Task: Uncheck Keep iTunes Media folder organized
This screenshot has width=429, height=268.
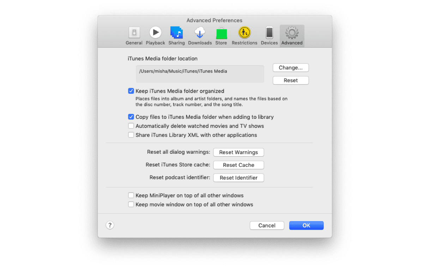Action: point(131,91)
